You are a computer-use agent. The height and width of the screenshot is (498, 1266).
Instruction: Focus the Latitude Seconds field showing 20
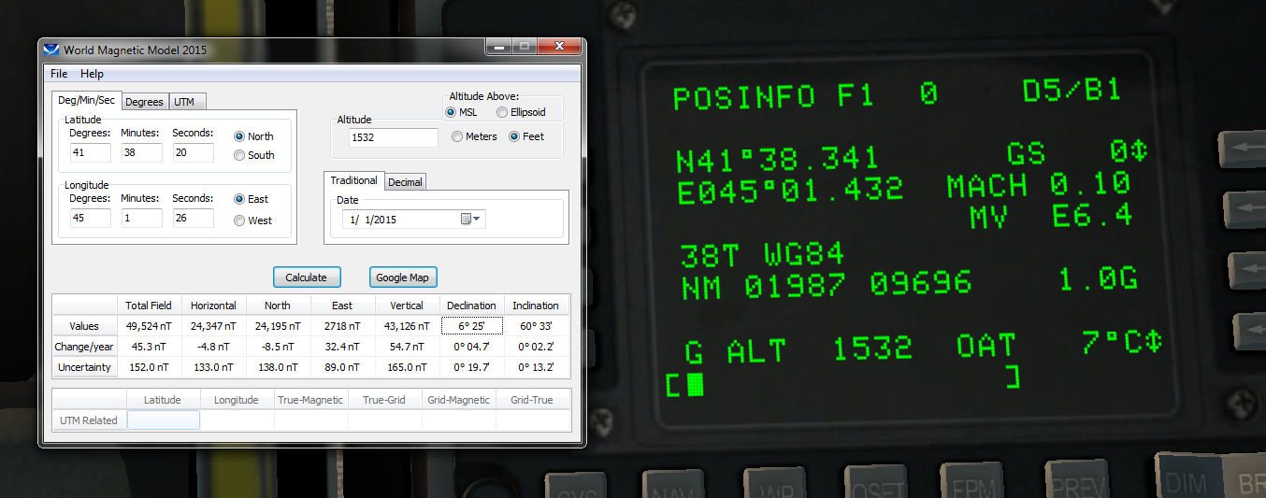[194, 153]
